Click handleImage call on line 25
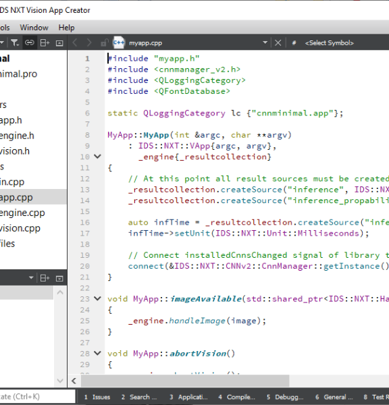The width and height of the screenshot is (389, 405). 197,321
